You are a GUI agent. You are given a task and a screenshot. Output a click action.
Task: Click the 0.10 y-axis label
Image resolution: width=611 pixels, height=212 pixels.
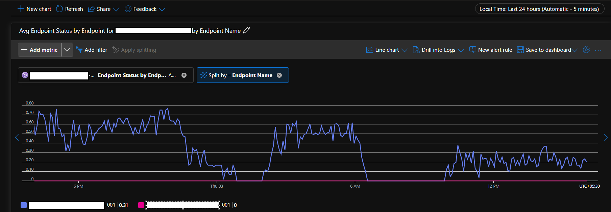click(30, 169)
